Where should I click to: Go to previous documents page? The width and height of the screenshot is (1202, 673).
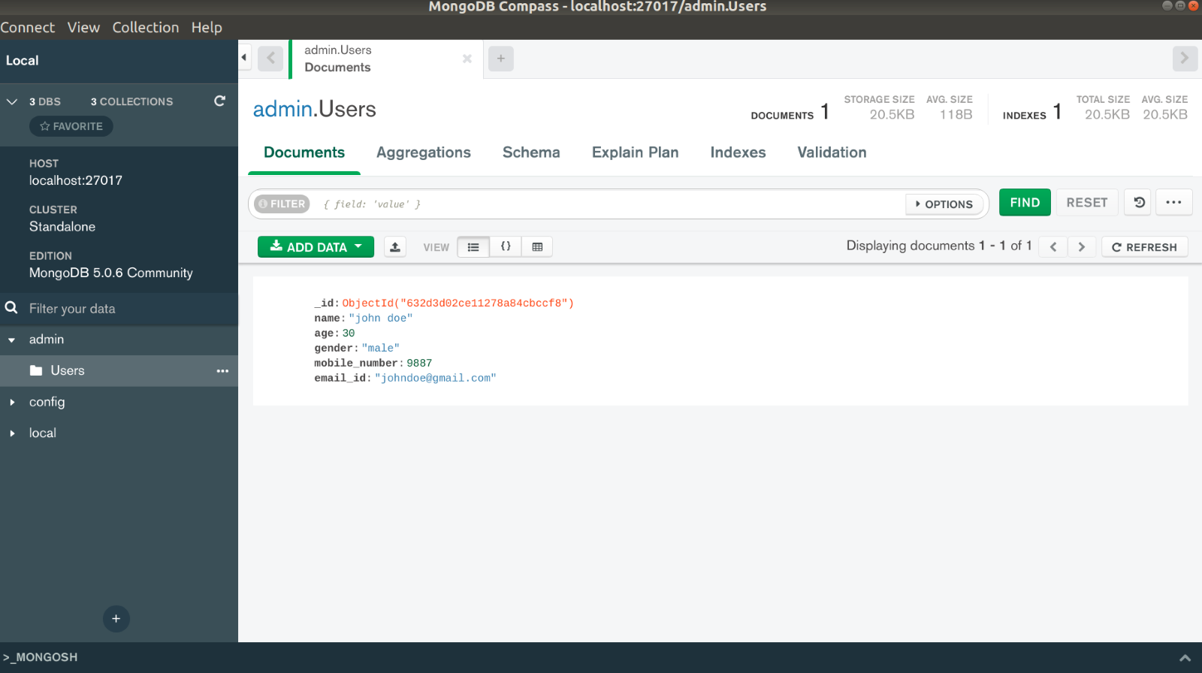[x=1053, y=247]
